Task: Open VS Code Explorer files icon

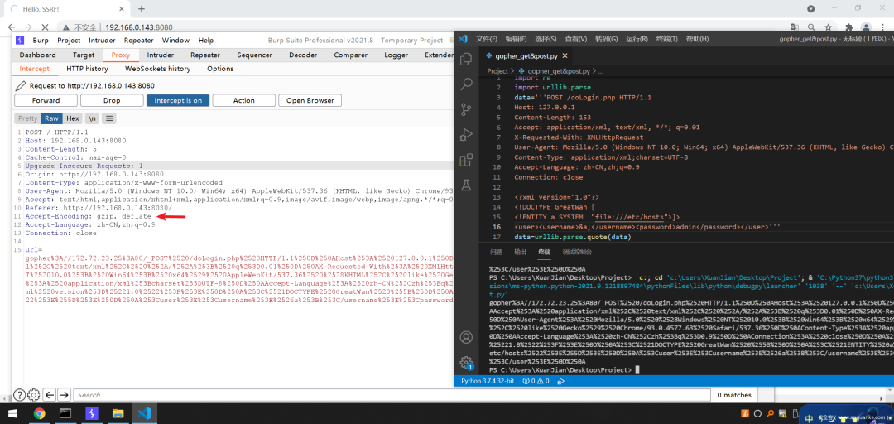Action: coord(466,59)
